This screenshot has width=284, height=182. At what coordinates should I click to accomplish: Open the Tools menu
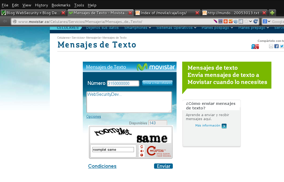click(79, 5)
